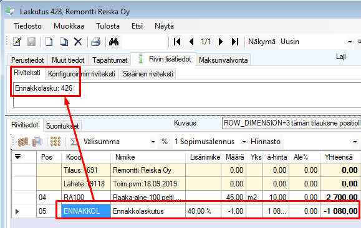Switch to Tapahtumat tab

pos(110,60)
